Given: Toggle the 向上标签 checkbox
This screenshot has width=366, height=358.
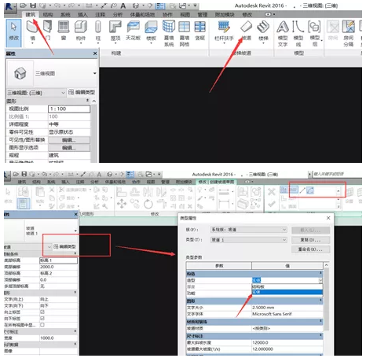Looking at the screenshot, I should tap(42, 312).
